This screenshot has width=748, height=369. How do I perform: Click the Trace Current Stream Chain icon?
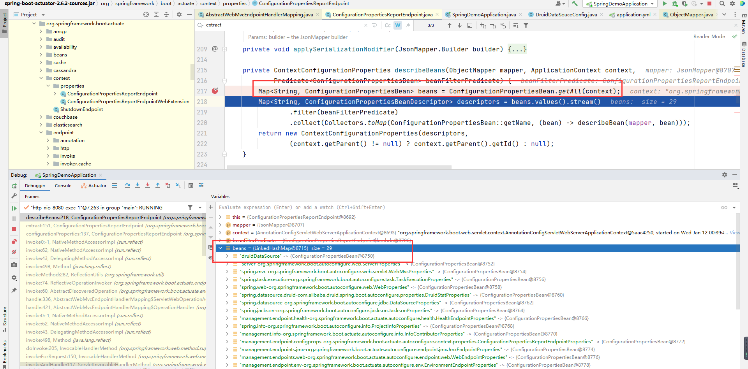click(x=201, y=185)
